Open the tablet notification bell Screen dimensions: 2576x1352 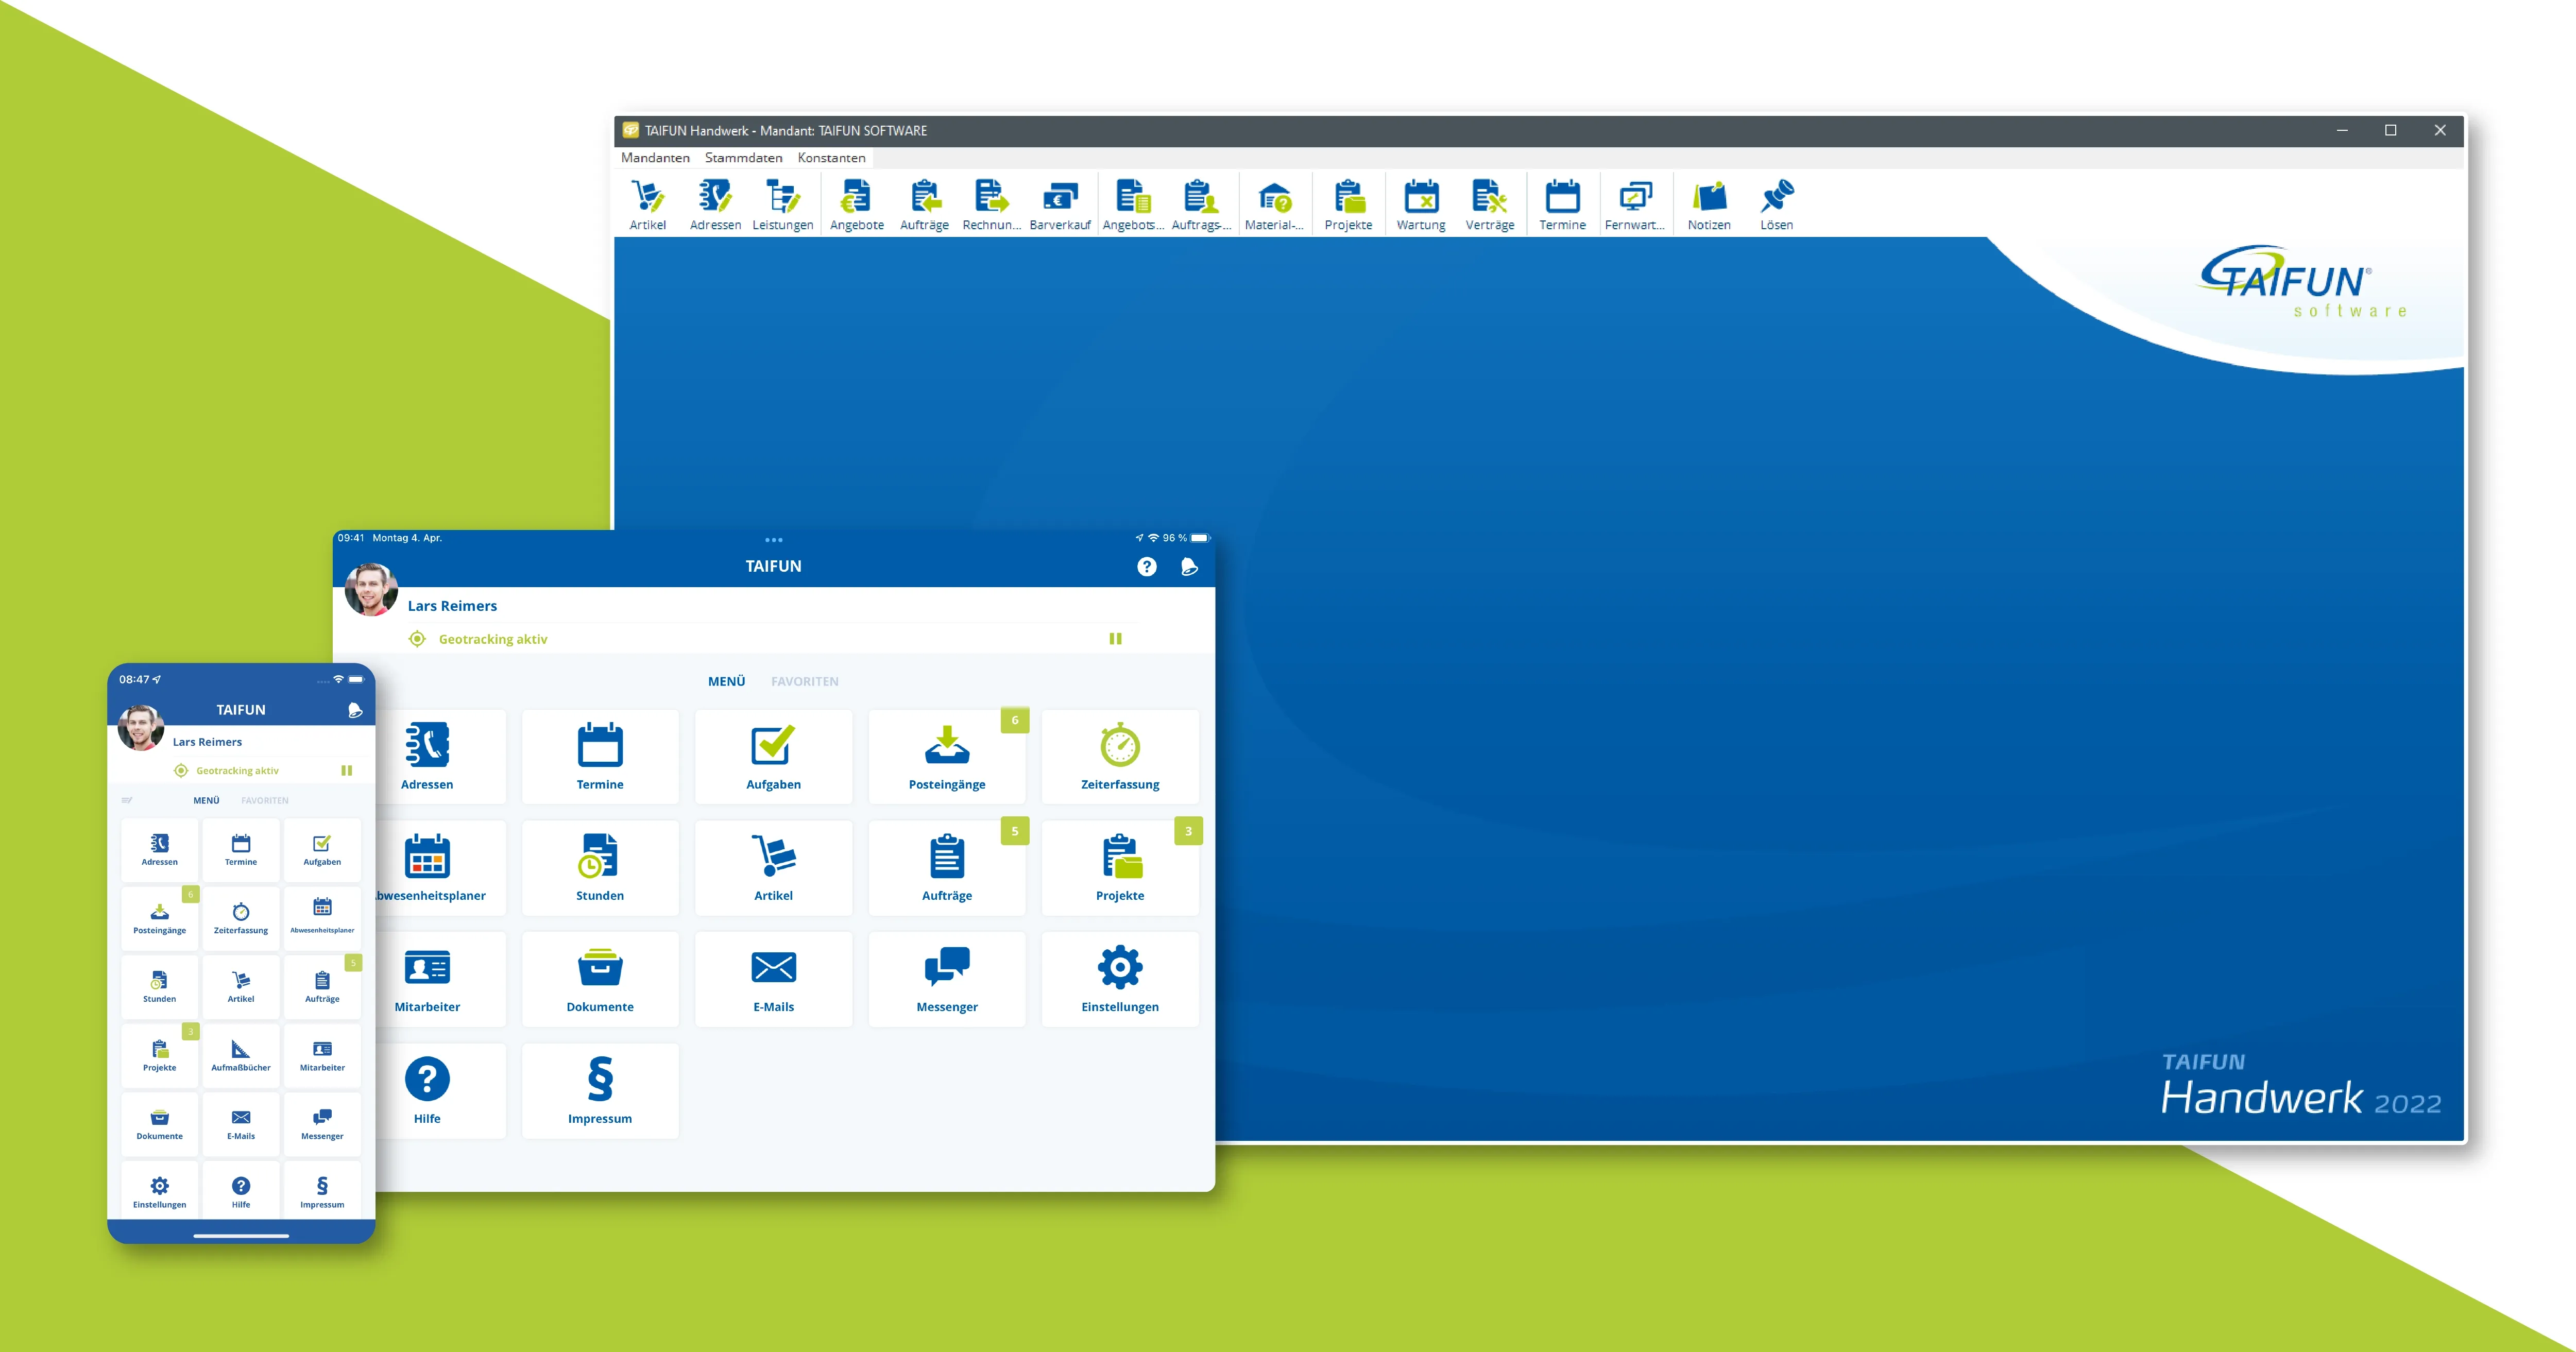[1188, 567]
